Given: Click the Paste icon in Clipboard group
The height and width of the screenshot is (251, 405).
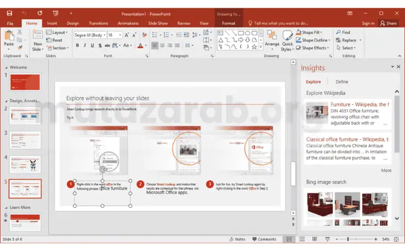Looking at the screenshot, I should [x=9, y=37].
